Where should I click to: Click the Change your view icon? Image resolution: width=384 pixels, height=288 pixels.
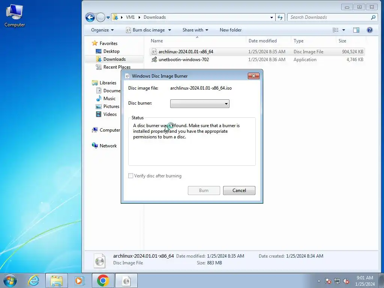pos(336,30)
